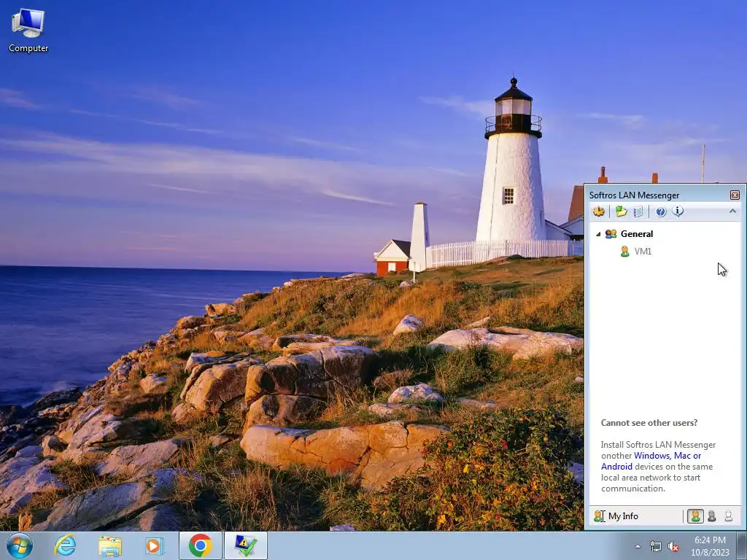This screenshot has height=560, width=747.
Task: Collapse the General group triangle
Action: (598, 234)
